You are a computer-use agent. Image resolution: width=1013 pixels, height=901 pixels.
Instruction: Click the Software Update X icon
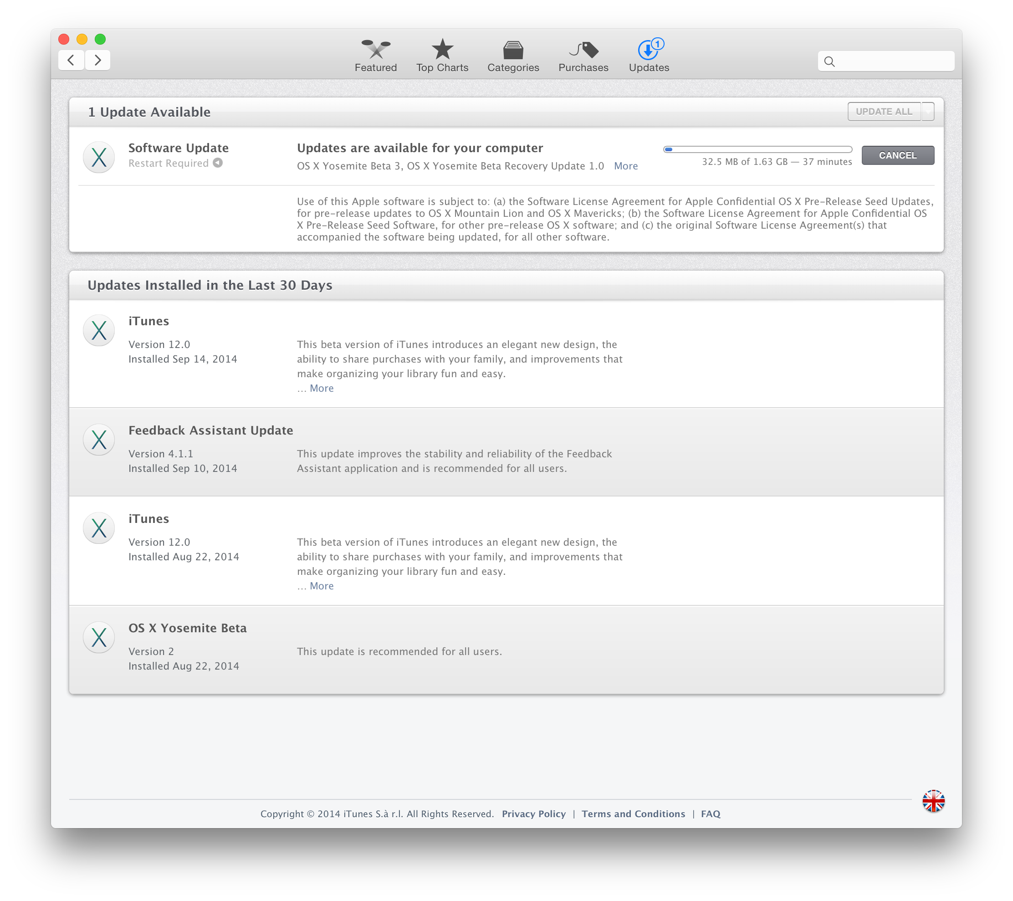click(x=99, y=158)
